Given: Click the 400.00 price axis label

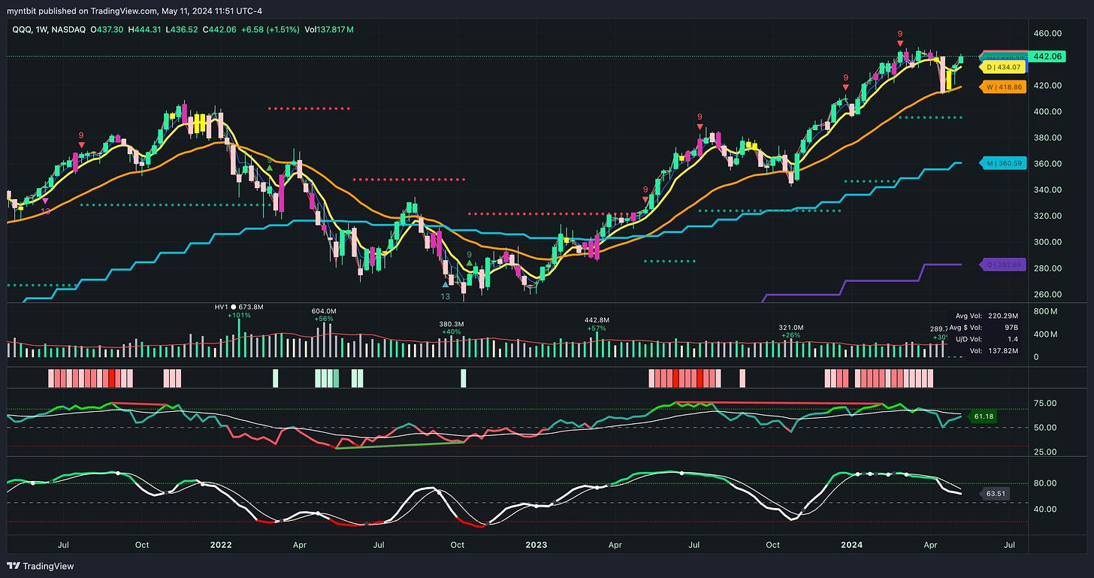Looking at the screenshot, I should (x=1047, y=111).
